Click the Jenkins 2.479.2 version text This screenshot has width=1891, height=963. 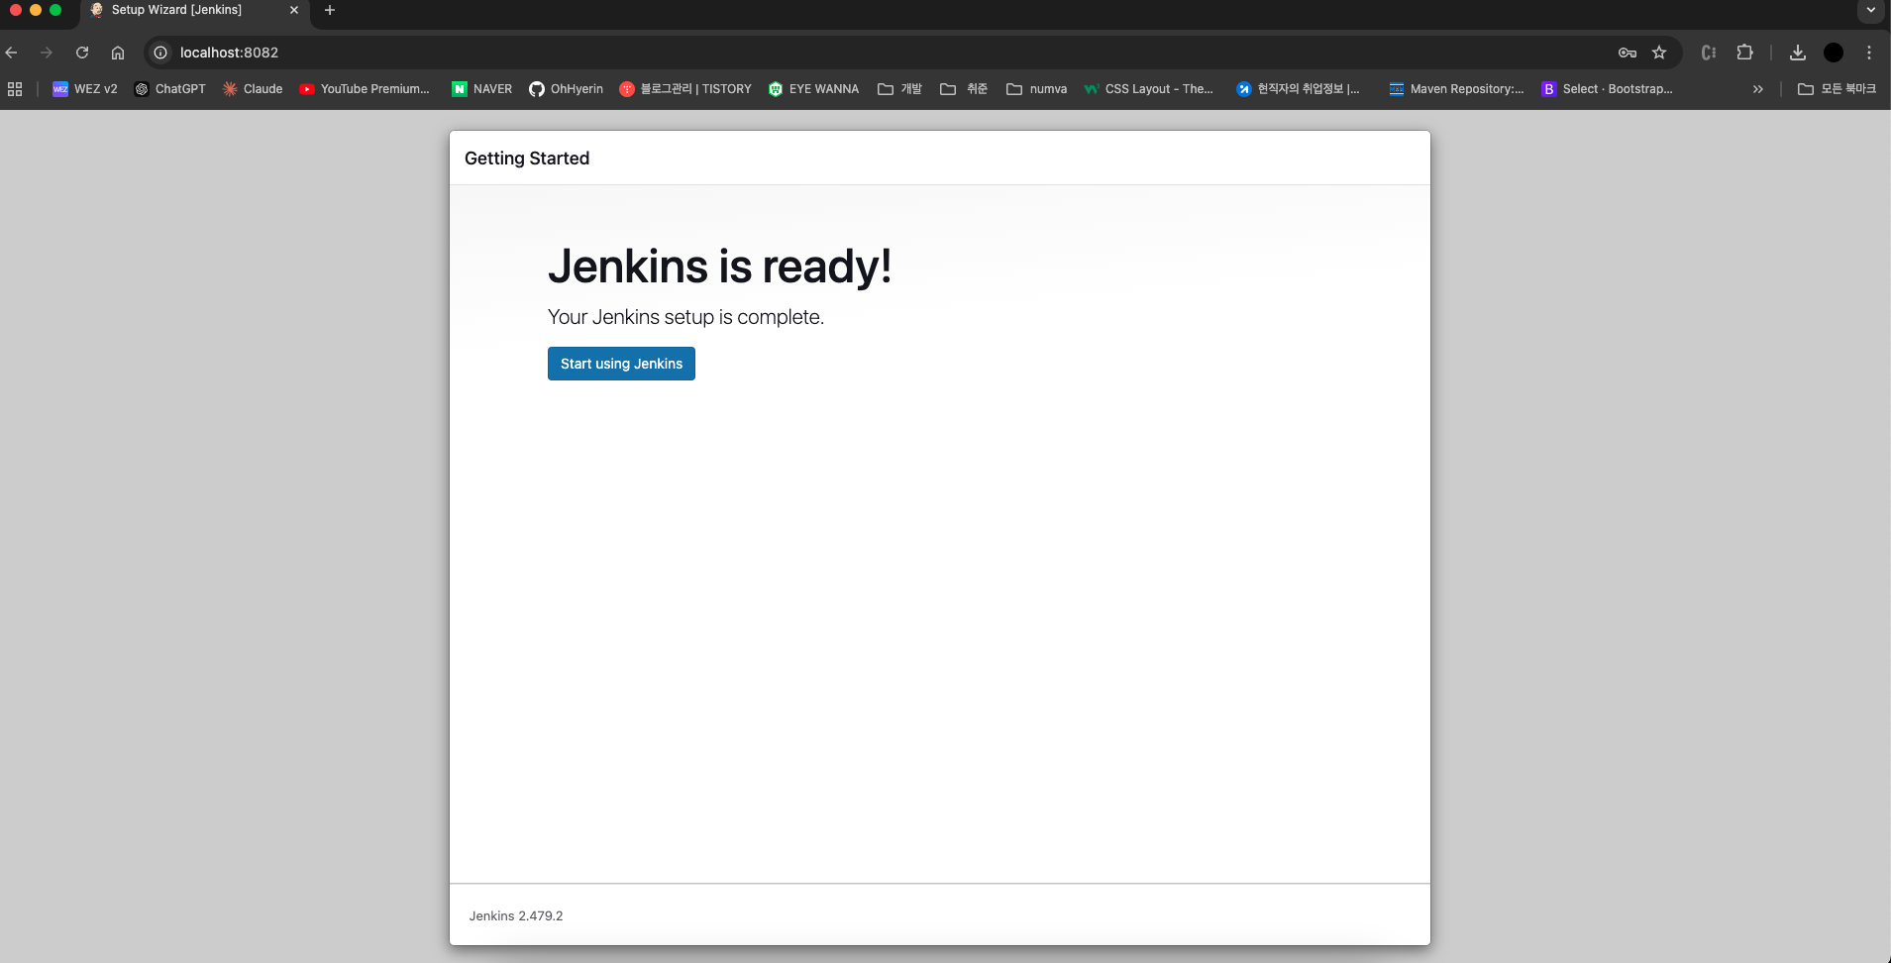(516, 915)
